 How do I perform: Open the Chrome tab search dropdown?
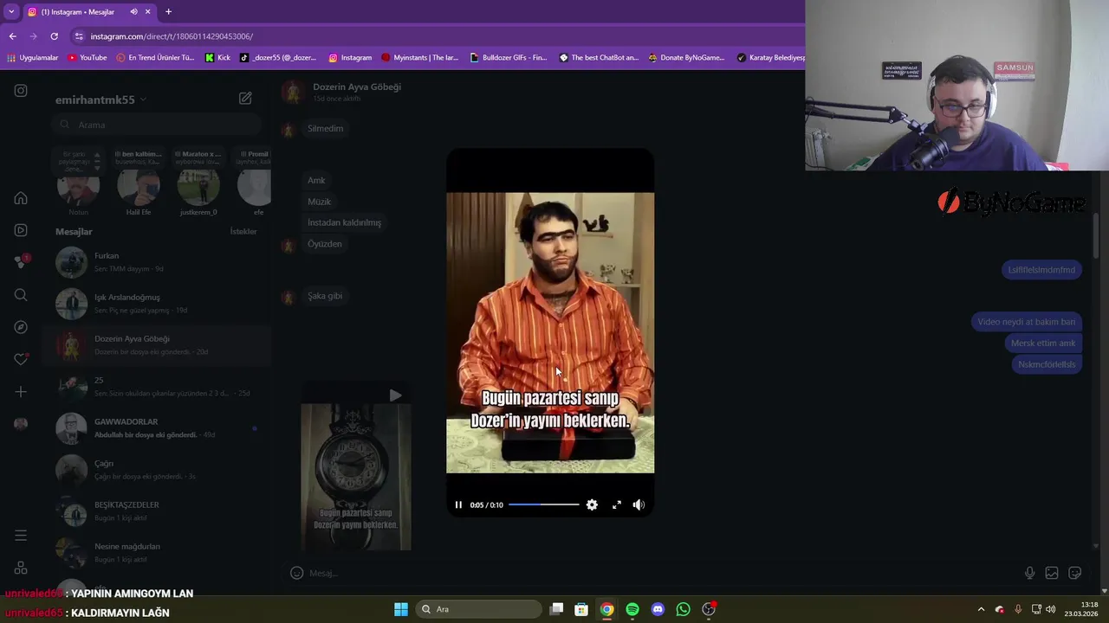coord(11,12)
